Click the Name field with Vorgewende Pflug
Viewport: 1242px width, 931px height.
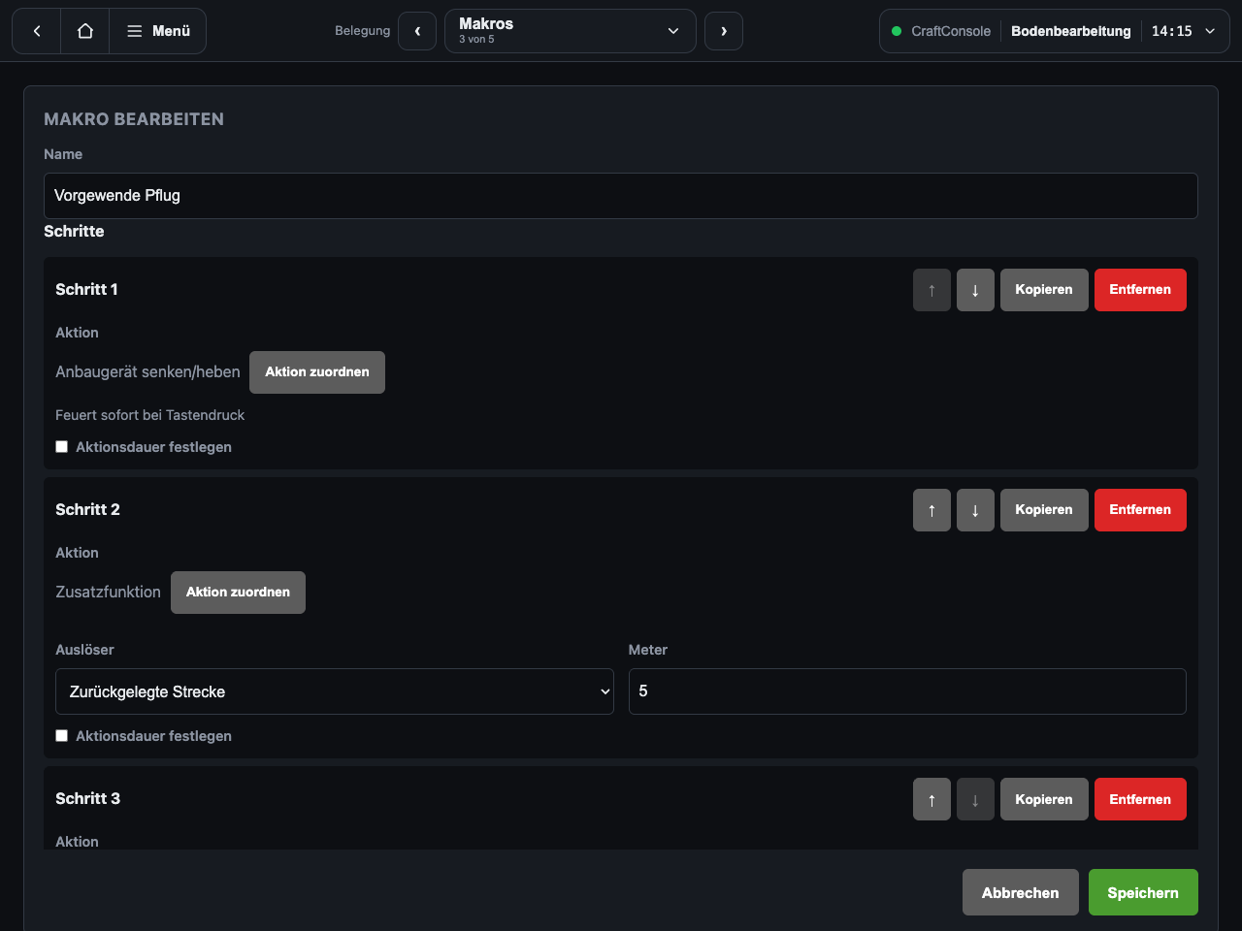point(621,196)
